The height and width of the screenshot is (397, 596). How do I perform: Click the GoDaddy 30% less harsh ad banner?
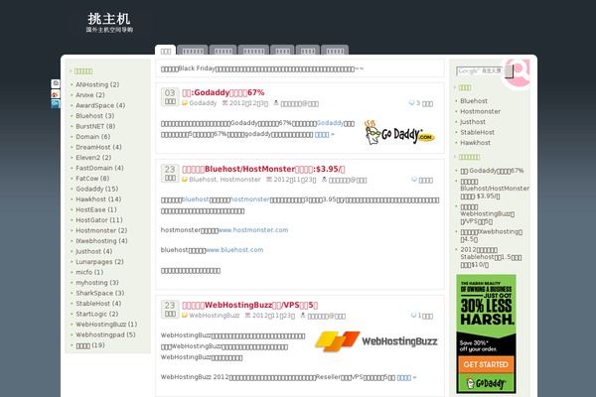[x=486, y=333]
